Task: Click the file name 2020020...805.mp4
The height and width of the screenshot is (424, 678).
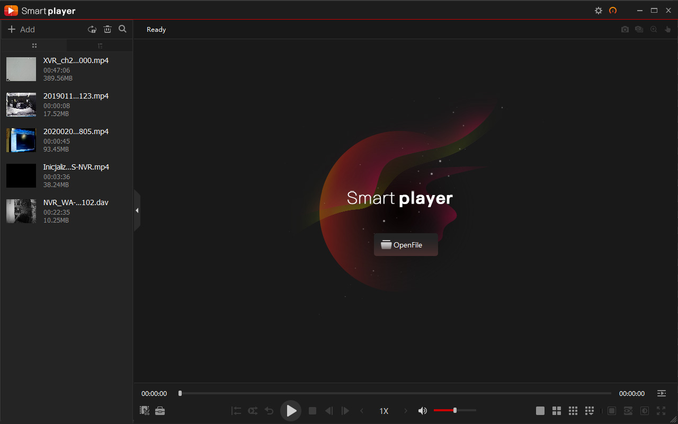Action: 76,131
